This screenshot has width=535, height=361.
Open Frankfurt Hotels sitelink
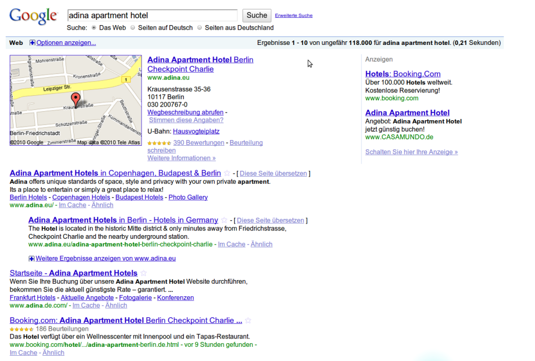click(x=32, y=298)
